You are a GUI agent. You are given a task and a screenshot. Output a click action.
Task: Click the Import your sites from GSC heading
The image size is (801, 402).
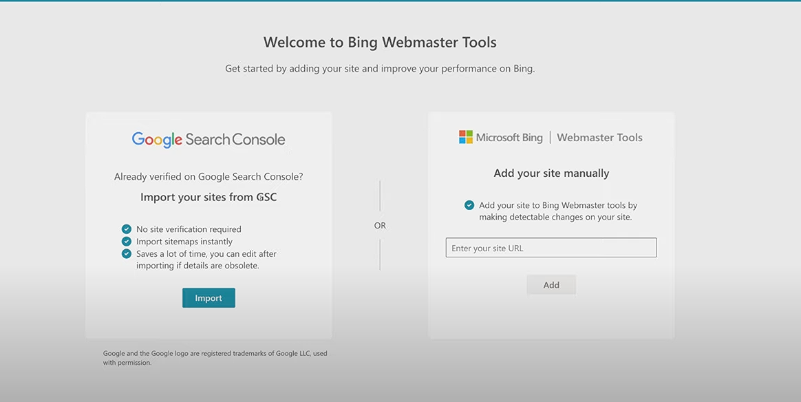209,198
